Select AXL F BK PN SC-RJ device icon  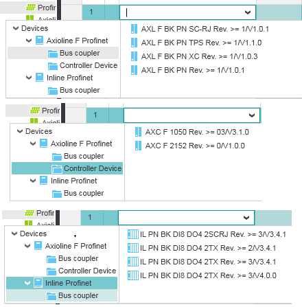coord(134,29)
